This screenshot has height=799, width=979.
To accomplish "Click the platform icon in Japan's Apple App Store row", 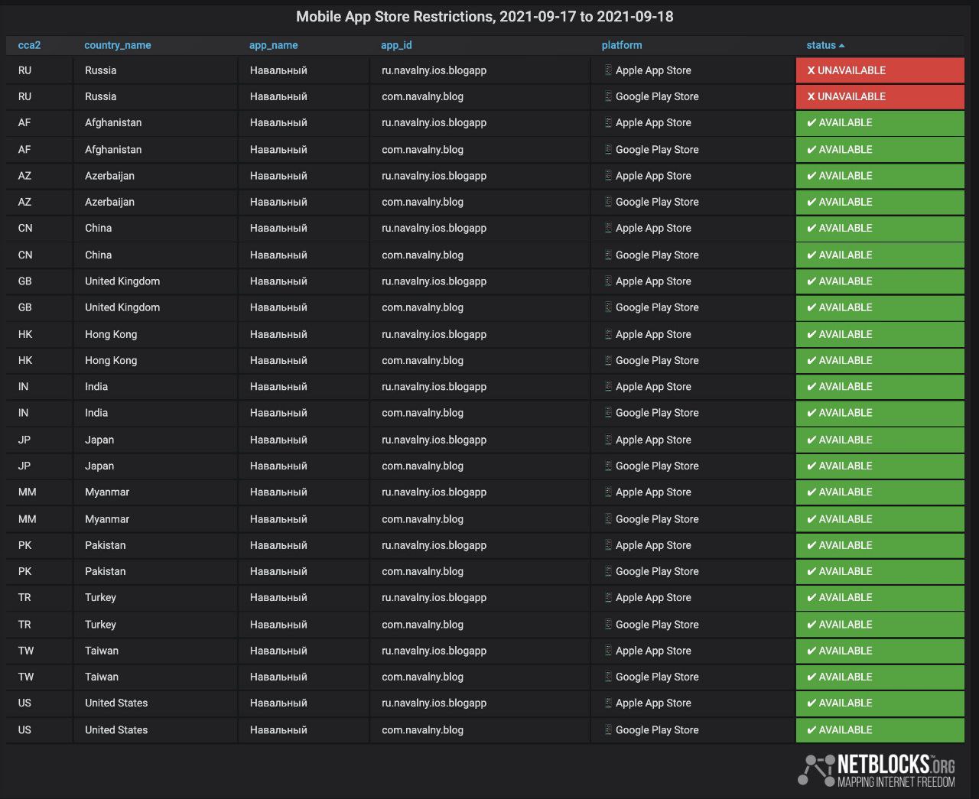I will (x=608, y=440).
